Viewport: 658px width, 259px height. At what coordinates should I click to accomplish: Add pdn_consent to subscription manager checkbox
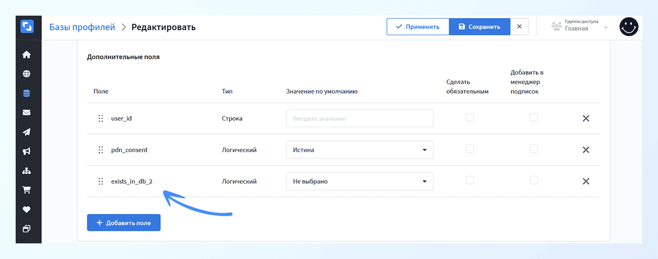pos(534,149)
